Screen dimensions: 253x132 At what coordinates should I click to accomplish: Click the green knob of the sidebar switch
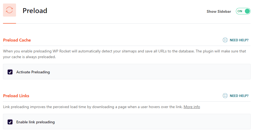click(x=247, y=11)
